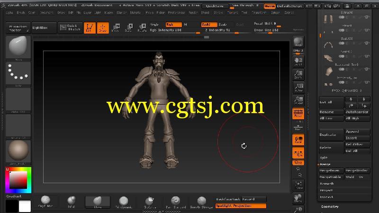Screen dimensions: 379x213
Task: Click the Append subtool button
Action: [x=358, y=132]
